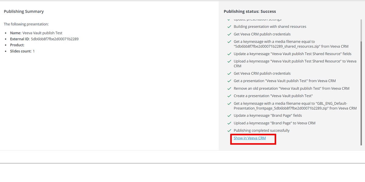Click the presentation name Veeva Vault publish Test
Screen dimensions: 365x182
[x=42, y=33]
